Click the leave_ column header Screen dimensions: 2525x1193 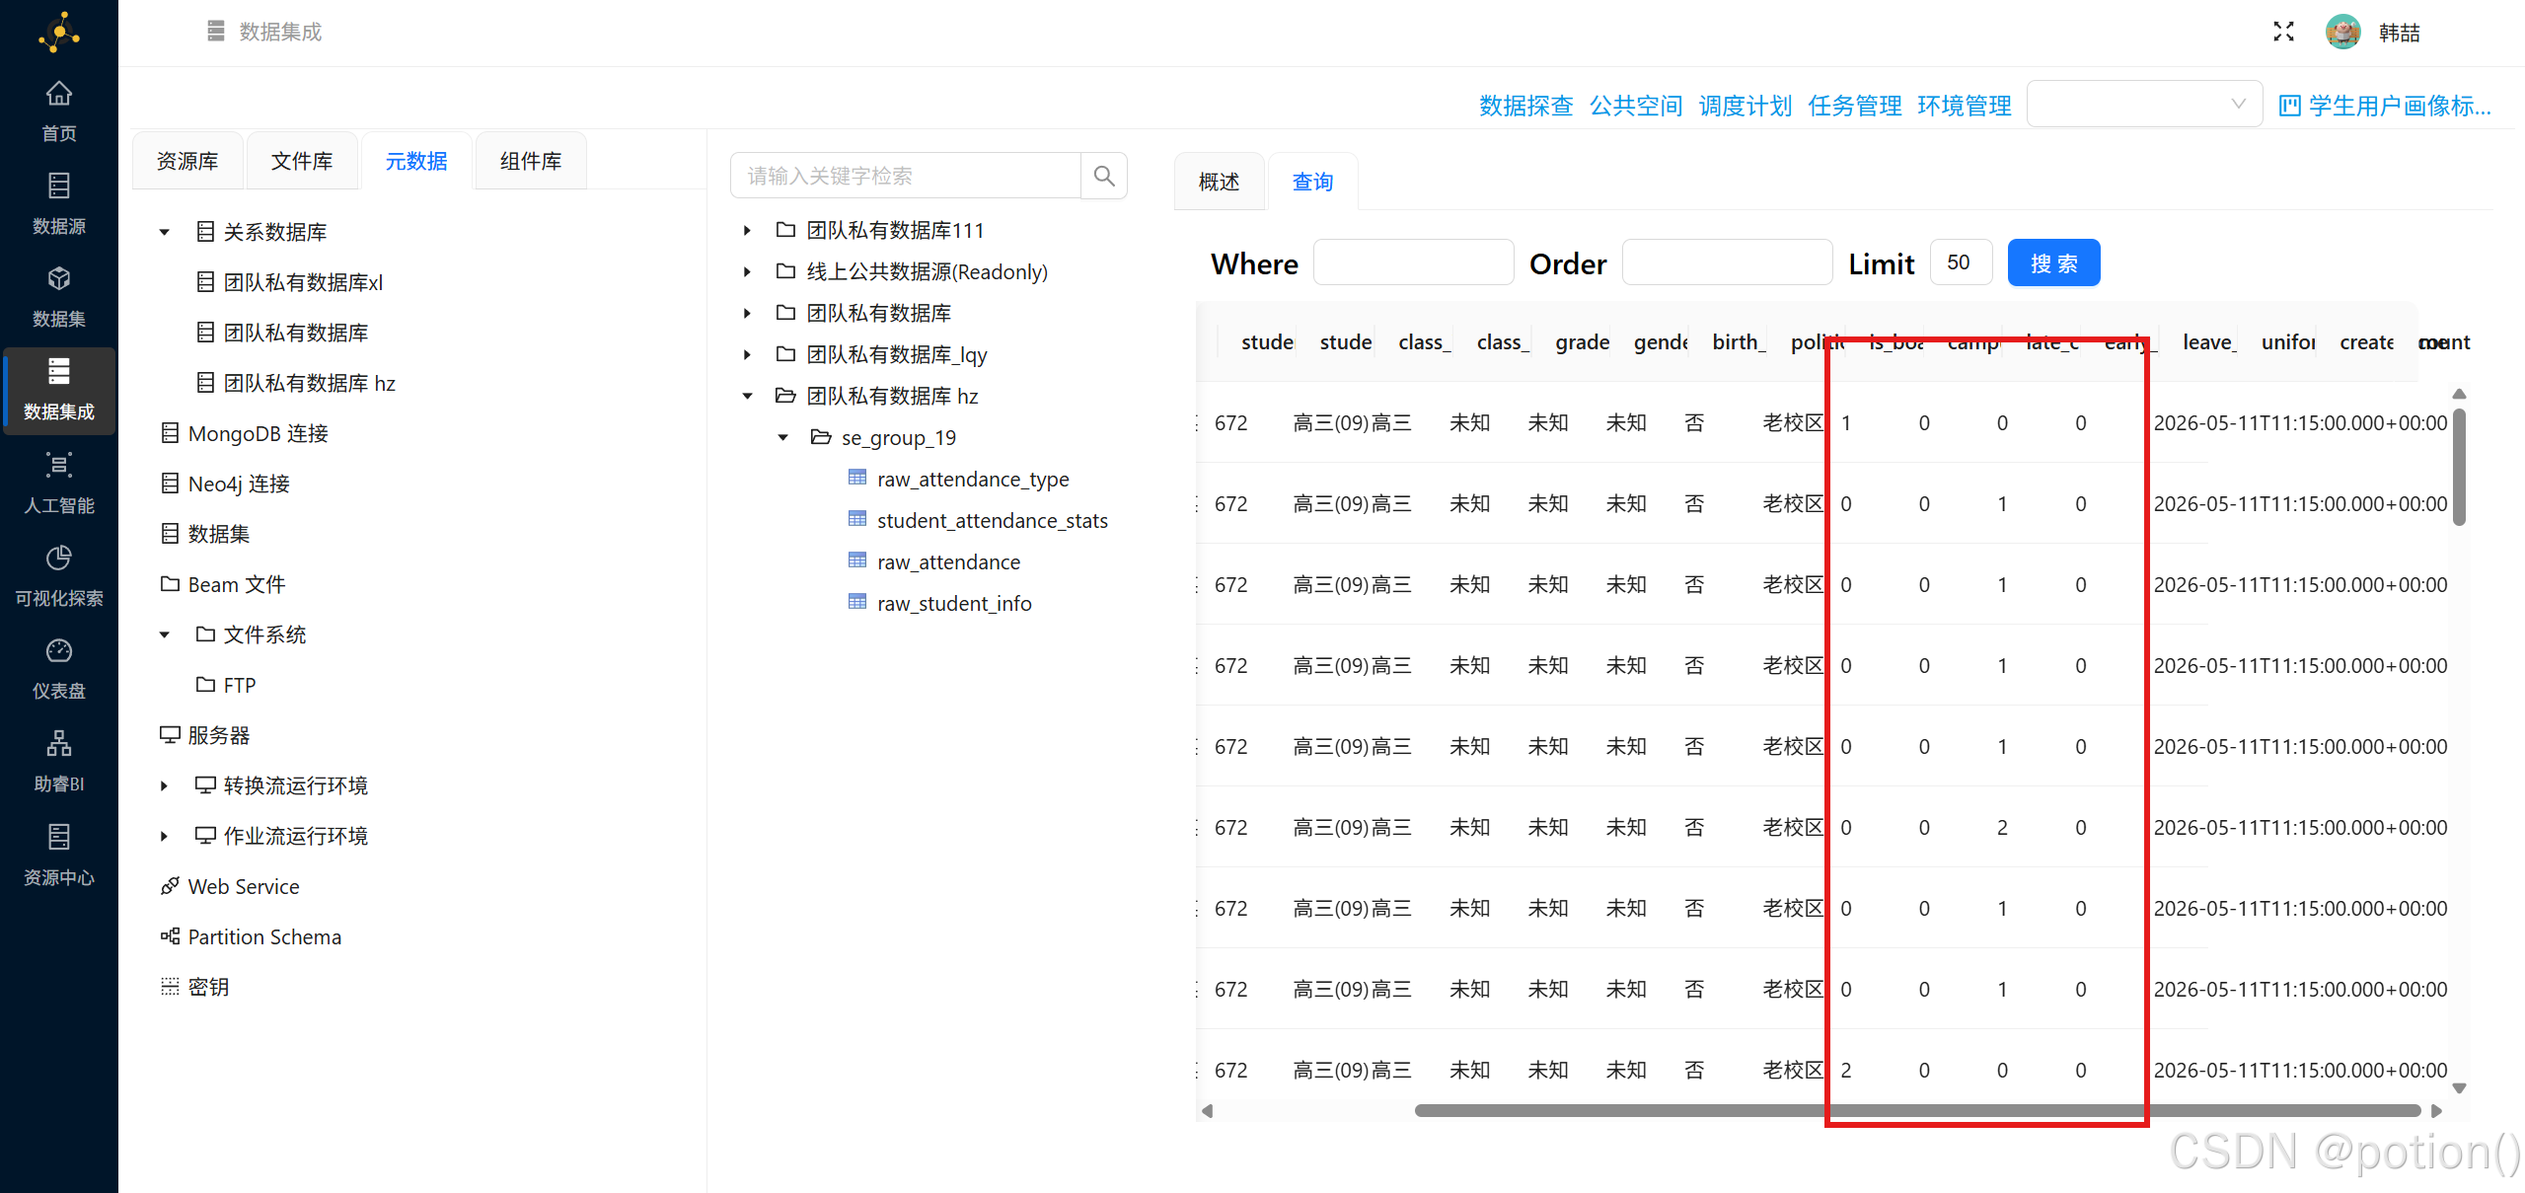click(x=2208, y=341)
